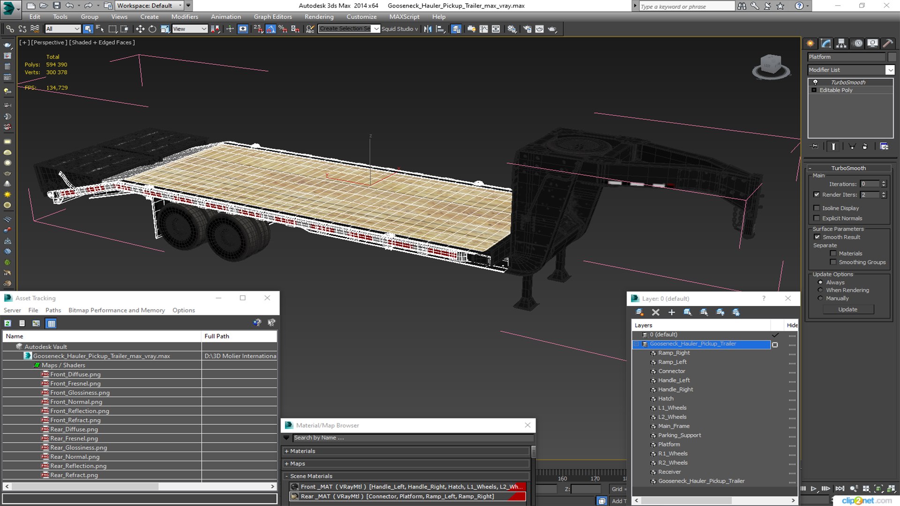900x506 pixels.
Task: Open the Modifiers menu
Action: (185, 17)
